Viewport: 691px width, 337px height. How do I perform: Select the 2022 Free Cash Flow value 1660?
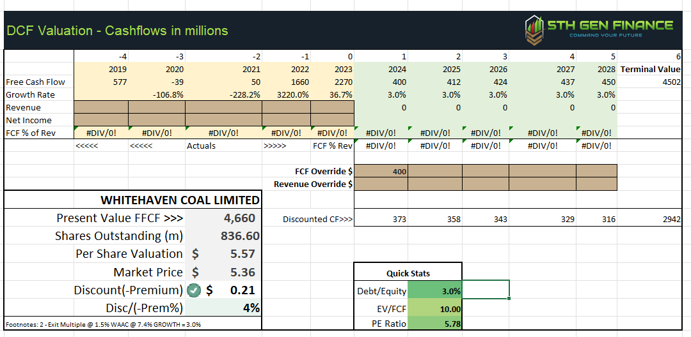286,82
